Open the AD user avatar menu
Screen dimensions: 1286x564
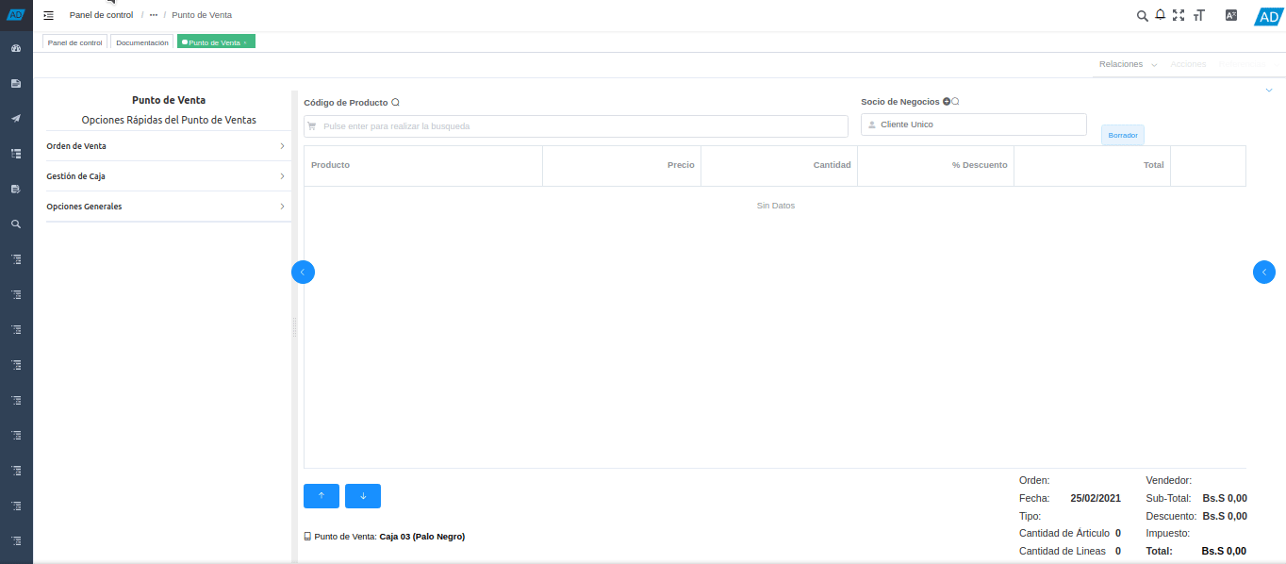(1266, 16)
